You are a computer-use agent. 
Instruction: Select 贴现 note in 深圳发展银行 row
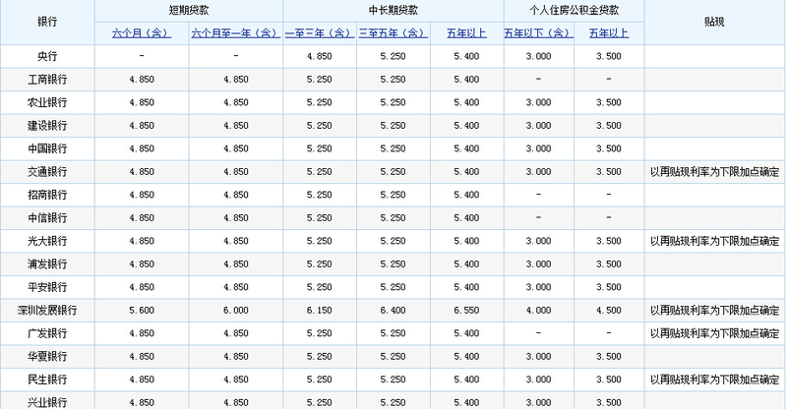[x=715, y=310]
